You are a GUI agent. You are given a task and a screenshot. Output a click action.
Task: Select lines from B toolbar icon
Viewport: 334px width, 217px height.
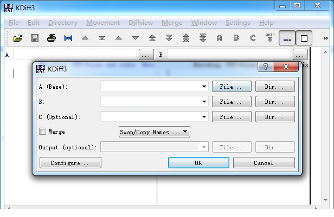click(x=236, y=38)
